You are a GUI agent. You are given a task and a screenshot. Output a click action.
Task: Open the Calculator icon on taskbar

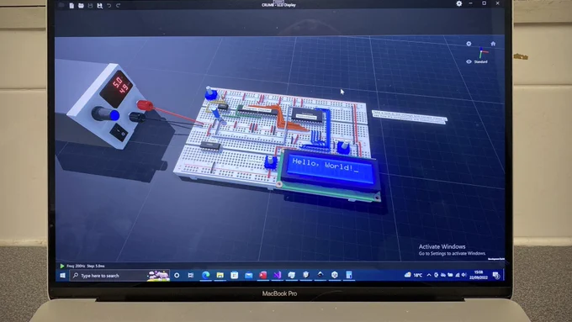[x=349, y=275]
